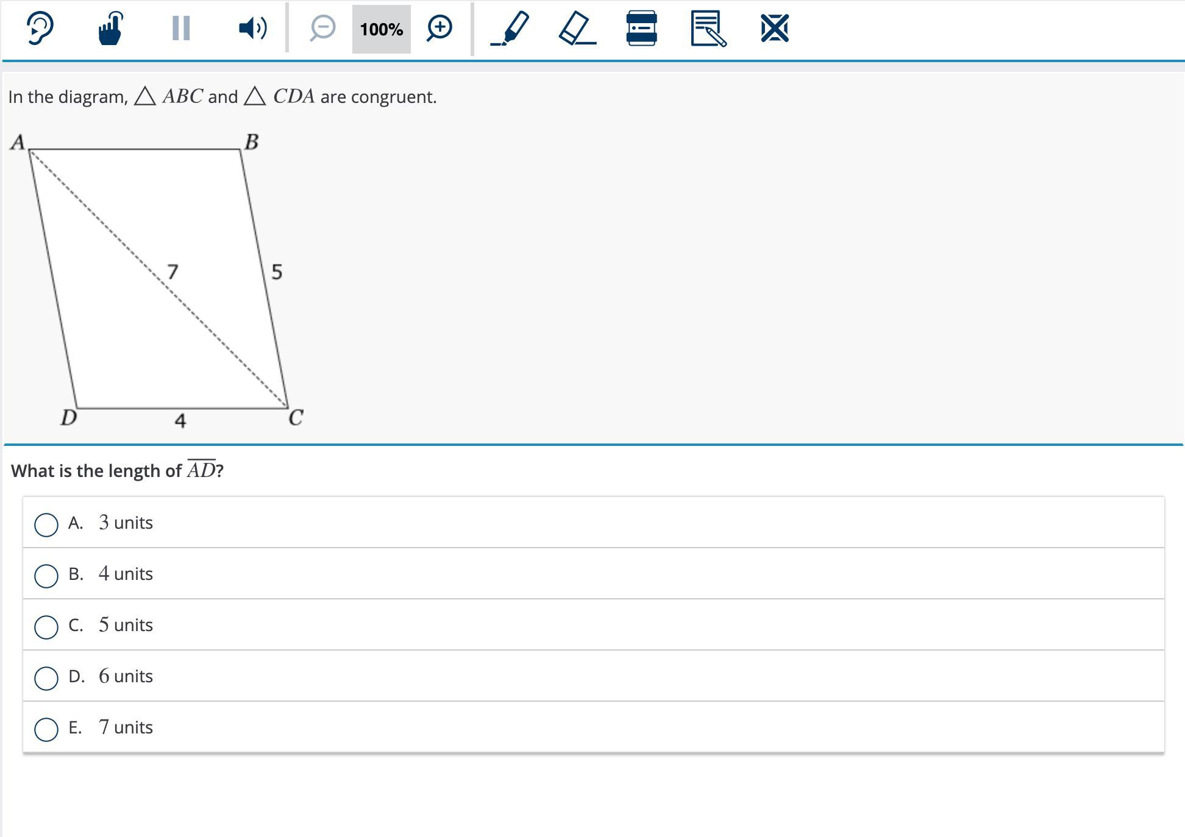1185x837 pixels.
Task: Open the notepad tool
Action: 708,28
